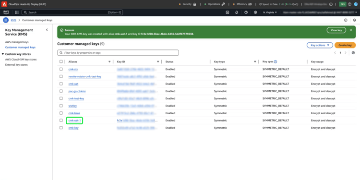Select all keys with header checkbox
The height and width of the screenshot is (180, 360).
click(61, 61)
